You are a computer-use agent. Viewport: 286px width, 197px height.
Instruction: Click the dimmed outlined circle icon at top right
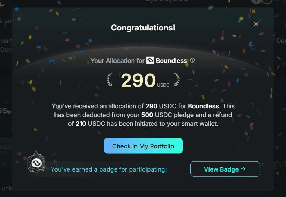pos(267,1)
